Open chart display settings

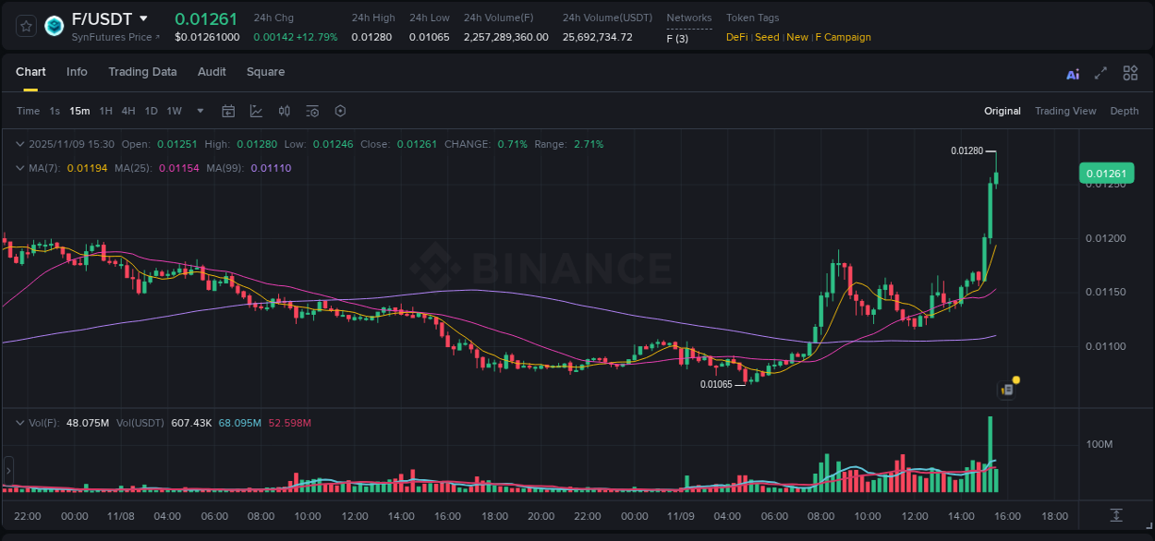[x=311, y=111]
